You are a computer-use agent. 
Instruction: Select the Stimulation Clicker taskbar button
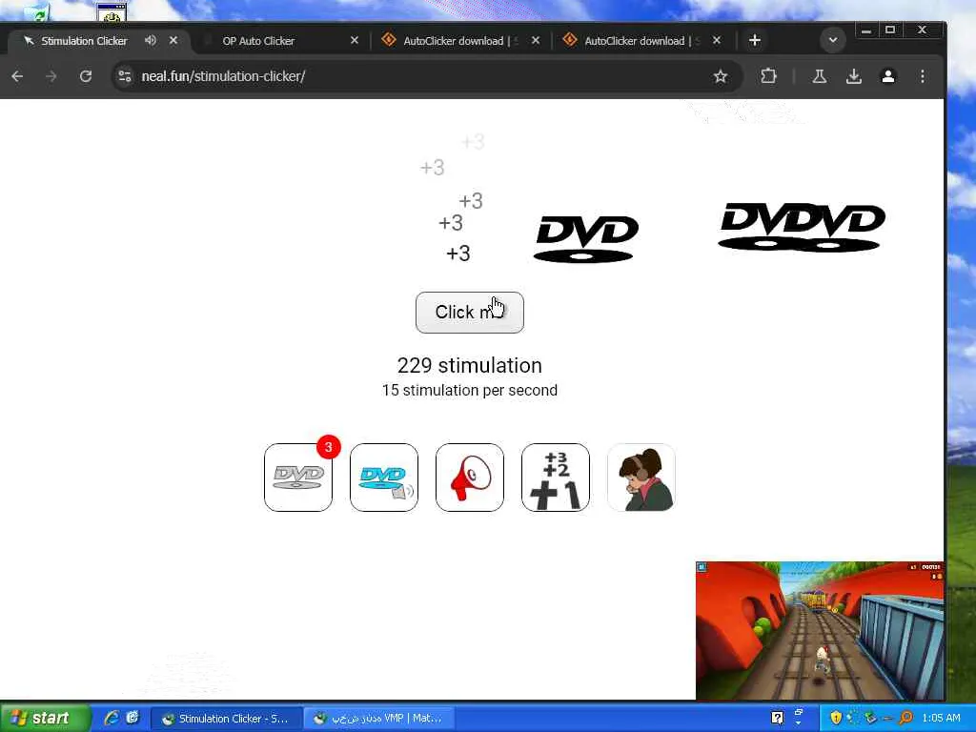pyautogui.click(x=227, y=719)
